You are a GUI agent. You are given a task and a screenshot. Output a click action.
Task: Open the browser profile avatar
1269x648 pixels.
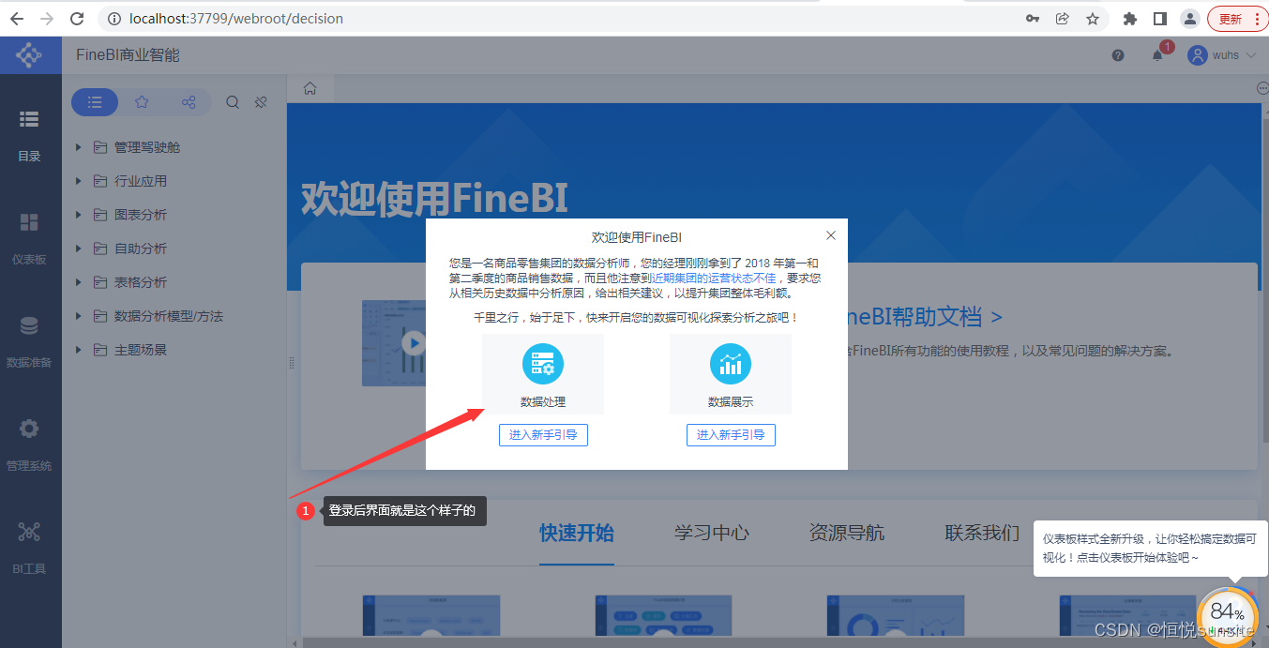click(x=1190, y=19)
